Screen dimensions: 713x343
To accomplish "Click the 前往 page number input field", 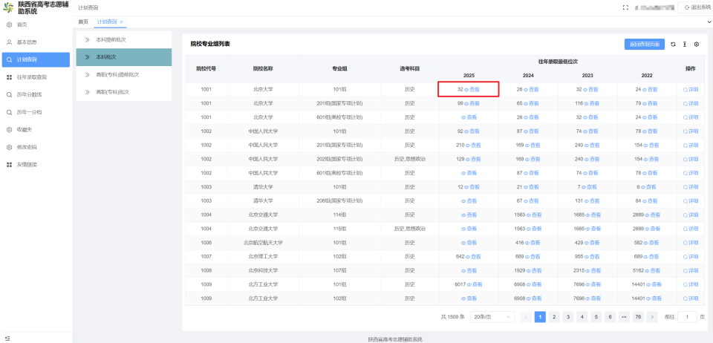I will click(x=687, y=317).
